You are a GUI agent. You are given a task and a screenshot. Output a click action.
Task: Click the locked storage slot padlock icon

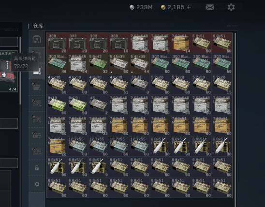pos(37,168)
